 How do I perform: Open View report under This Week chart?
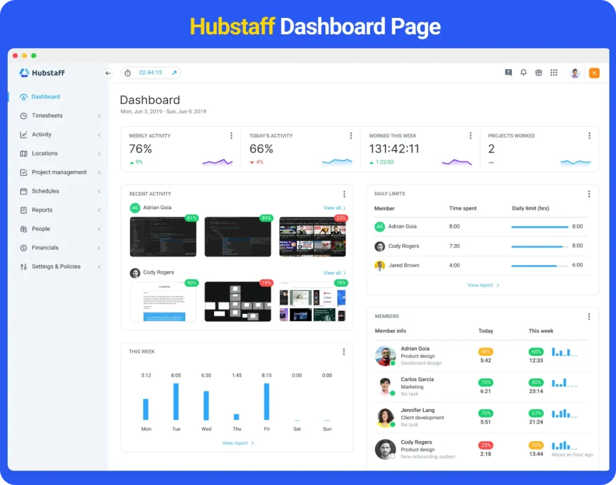pyautogui.click(x=238, y=443)
